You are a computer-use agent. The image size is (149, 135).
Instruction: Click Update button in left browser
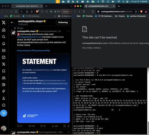66,12
